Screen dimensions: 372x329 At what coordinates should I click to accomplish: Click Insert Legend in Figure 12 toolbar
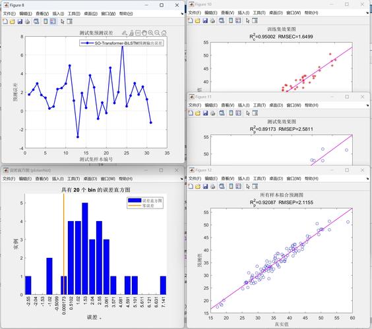(238, 186)
